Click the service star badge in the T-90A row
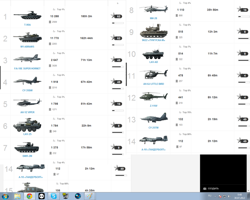Screen dimensions: 250x200 click(x=116, y=16)
